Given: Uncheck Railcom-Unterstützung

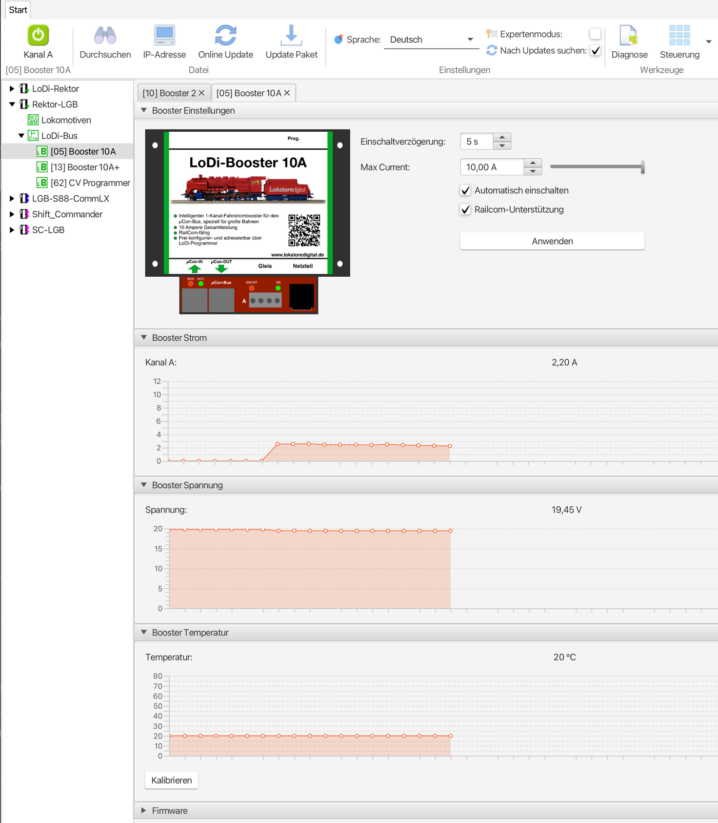Looking at the screenshot, I should [465, 210].
